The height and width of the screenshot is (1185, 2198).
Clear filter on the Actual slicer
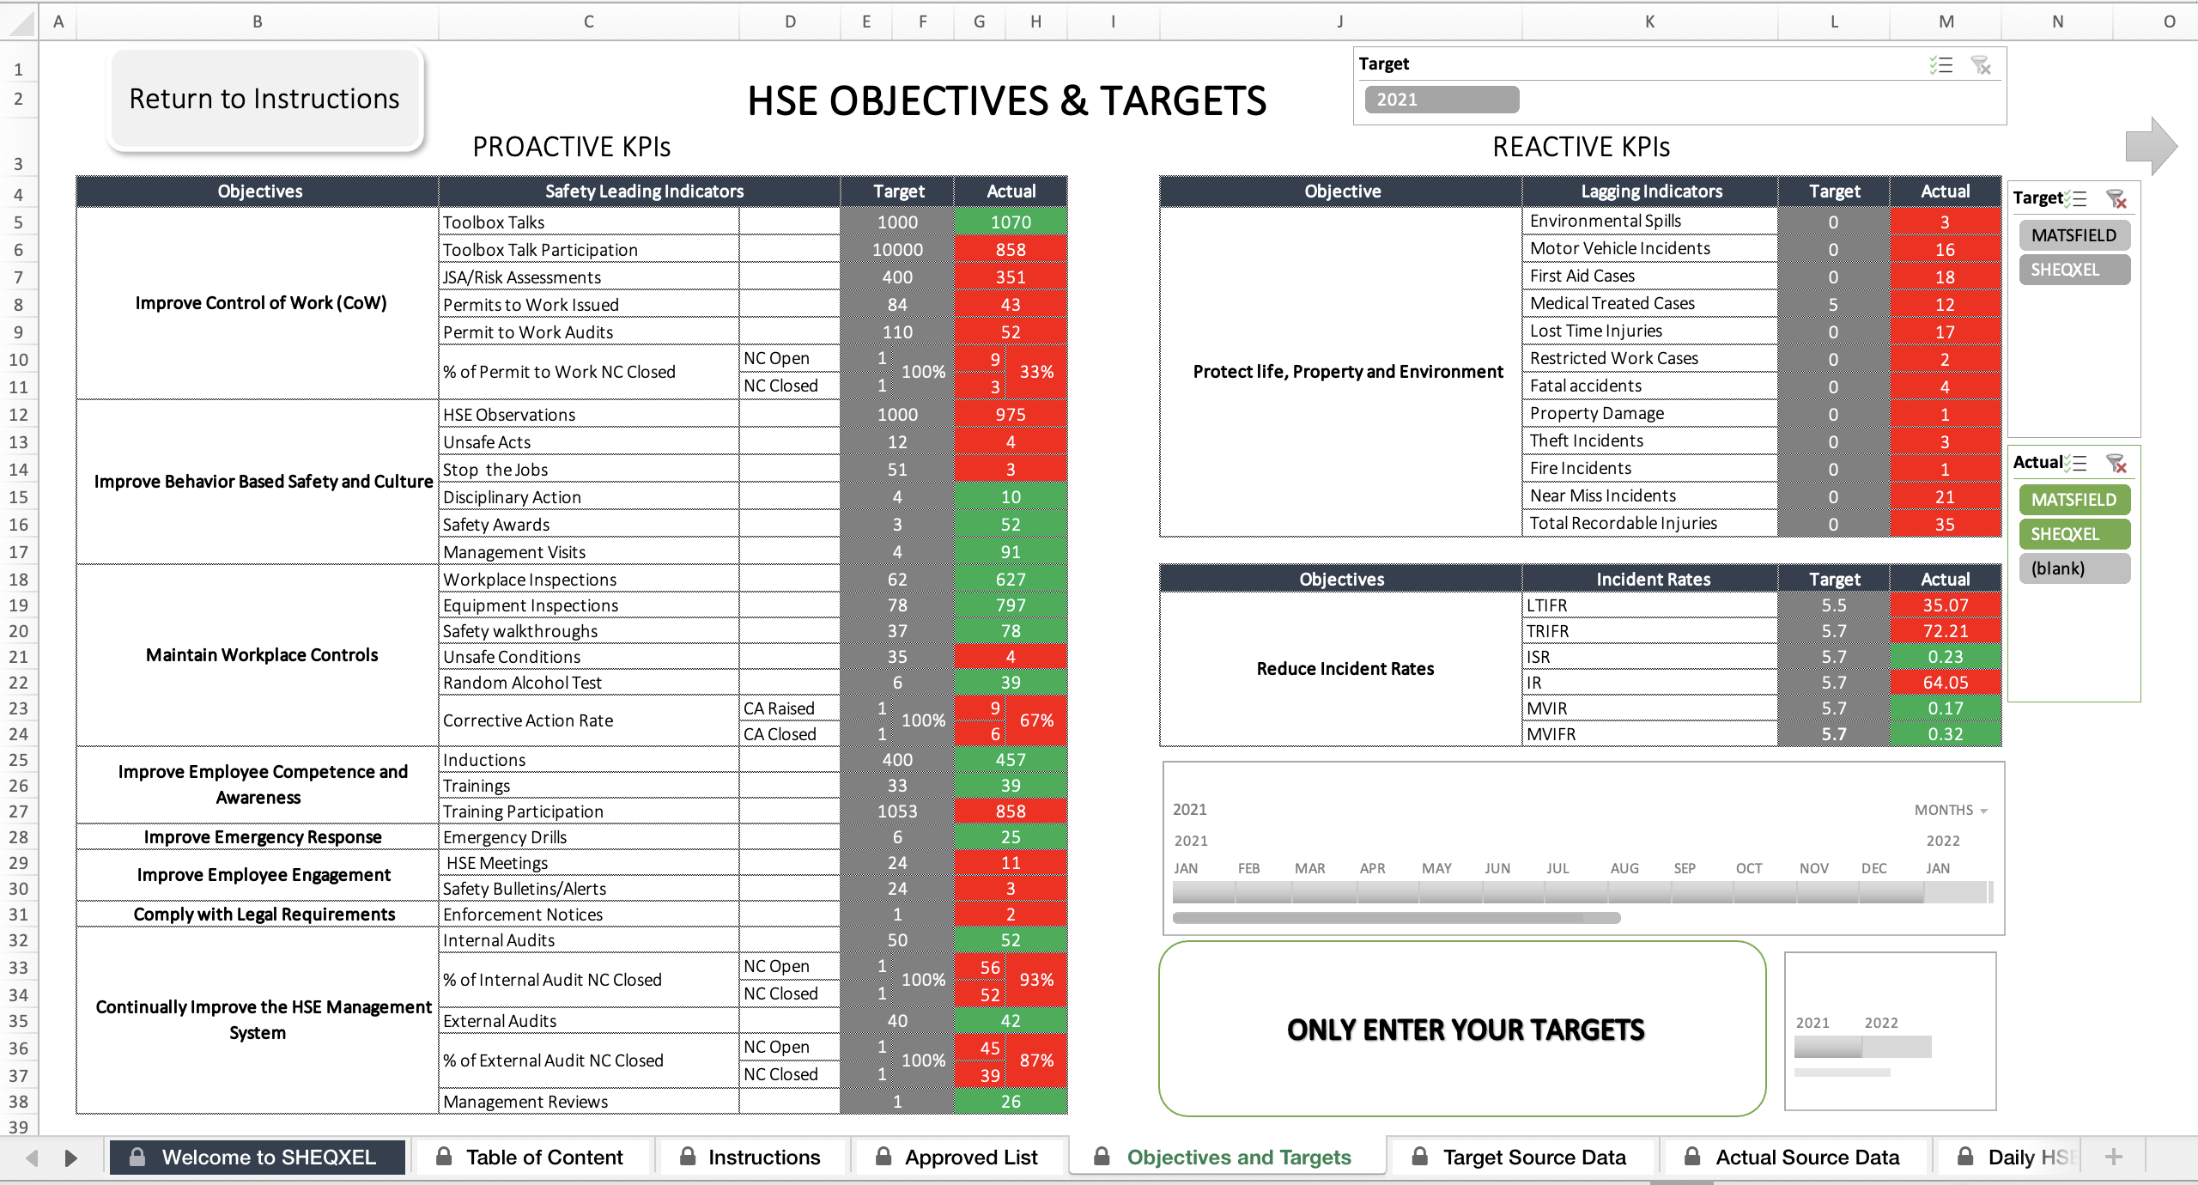(x=2116, y=464)
